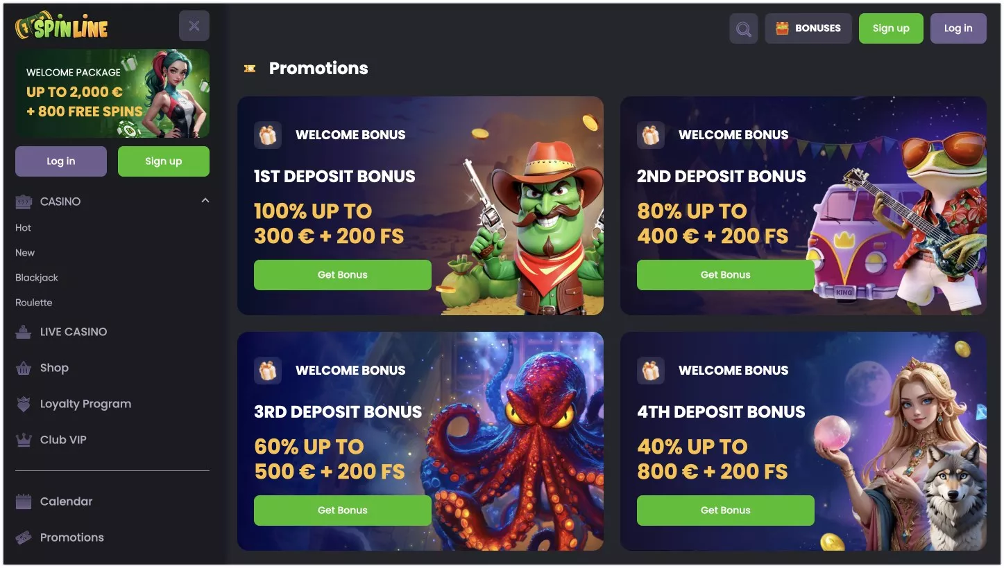Open the search magnifier icon
Viewport: 1004px width, 568px height.
(x=743, y=29)
